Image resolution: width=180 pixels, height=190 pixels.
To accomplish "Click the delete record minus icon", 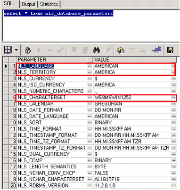I will click(x=49, y=50).
